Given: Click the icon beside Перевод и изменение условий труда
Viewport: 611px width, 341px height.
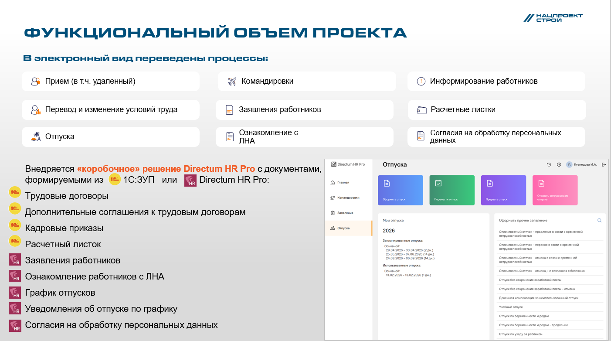Looking at the screenshot, I should 36,110.
